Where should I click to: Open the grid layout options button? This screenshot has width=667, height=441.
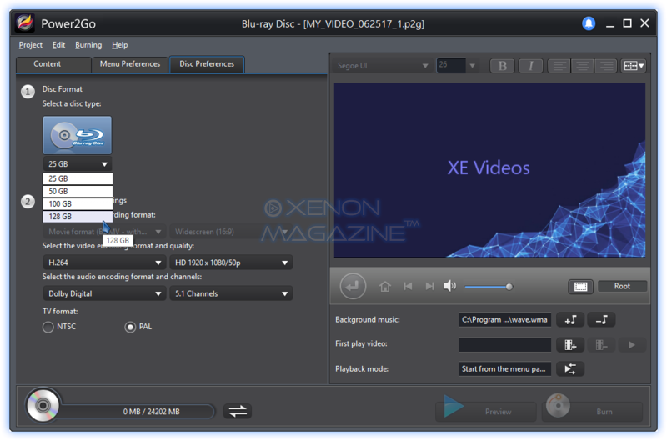(x=634, y=66)
